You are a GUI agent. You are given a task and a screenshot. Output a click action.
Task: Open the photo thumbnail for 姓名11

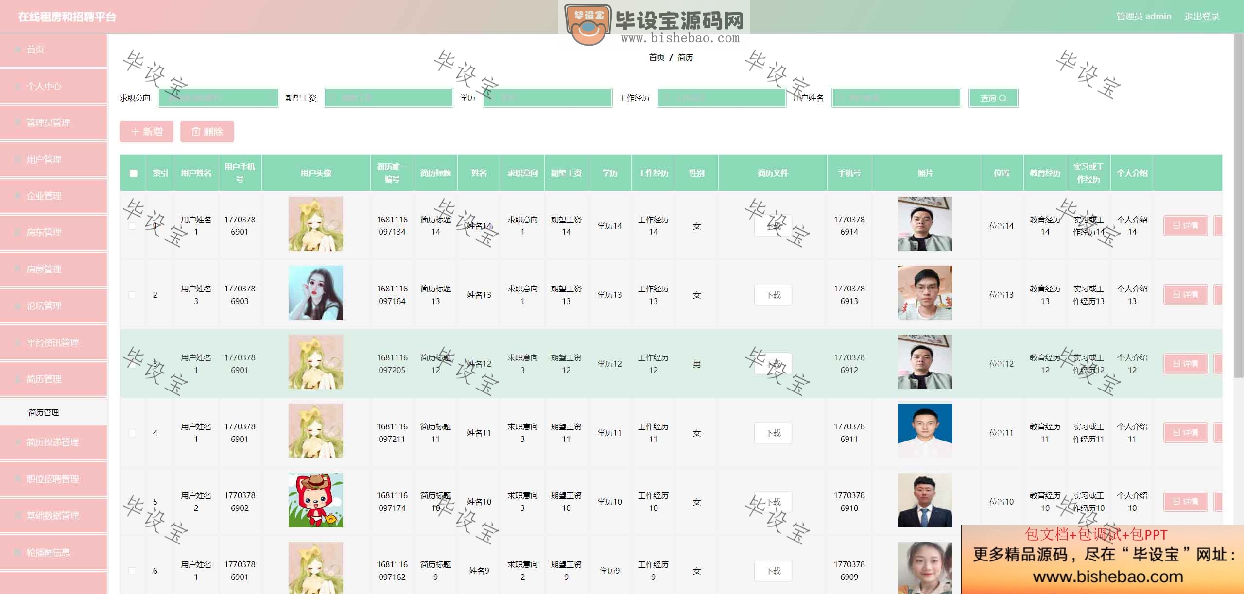coord(925,431)
